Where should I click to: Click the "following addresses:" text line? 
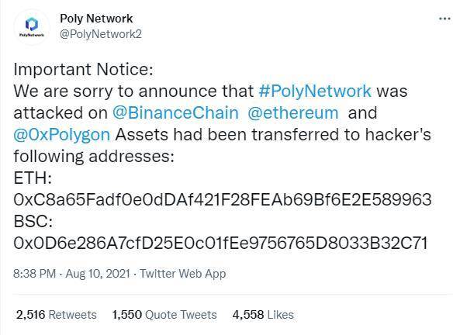(94, 157)
